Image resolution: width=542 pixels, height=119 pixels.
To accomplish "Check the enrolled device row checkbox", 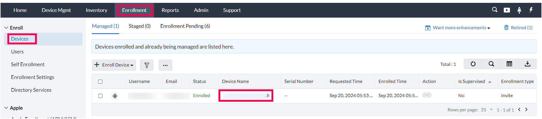I will point(100,96).
